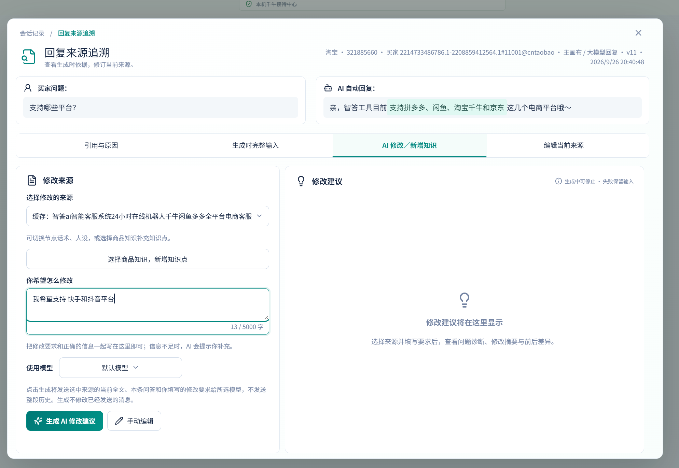Click 生成 AI 修改建议 button

65,421
